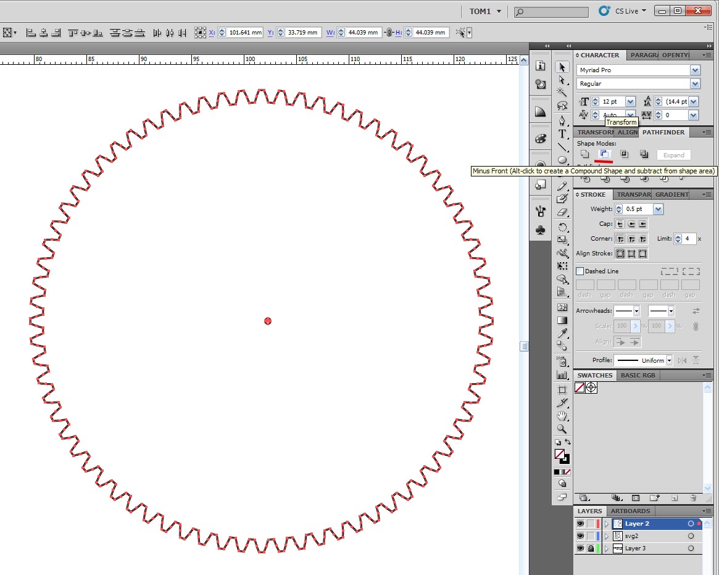Open the Regular font style dropdown
The width and height of the screenshot is (719, 575).
pos(695,84)
